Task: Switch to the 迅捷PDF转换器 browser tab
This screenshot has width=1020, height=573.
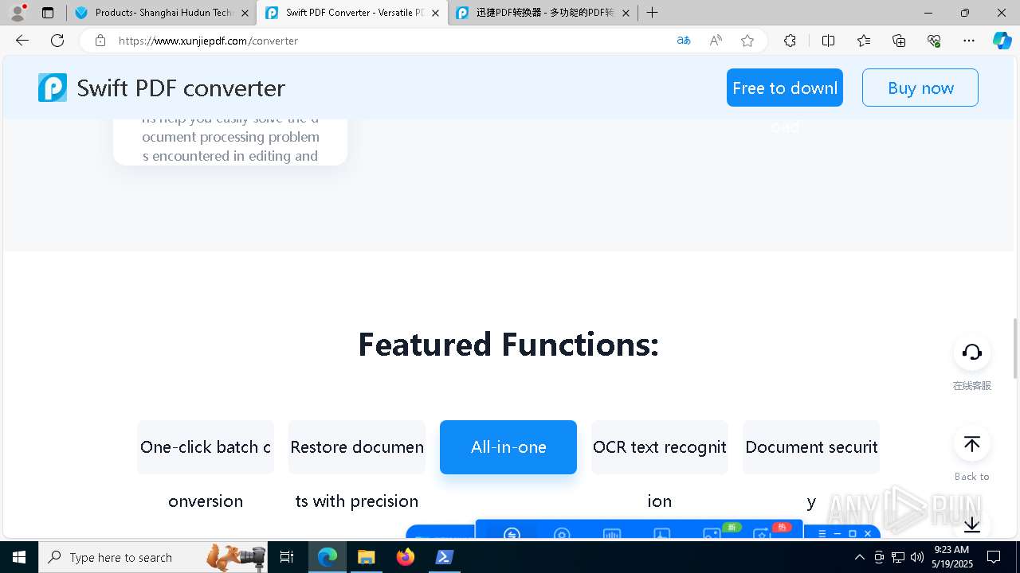Action: point(543,13)
